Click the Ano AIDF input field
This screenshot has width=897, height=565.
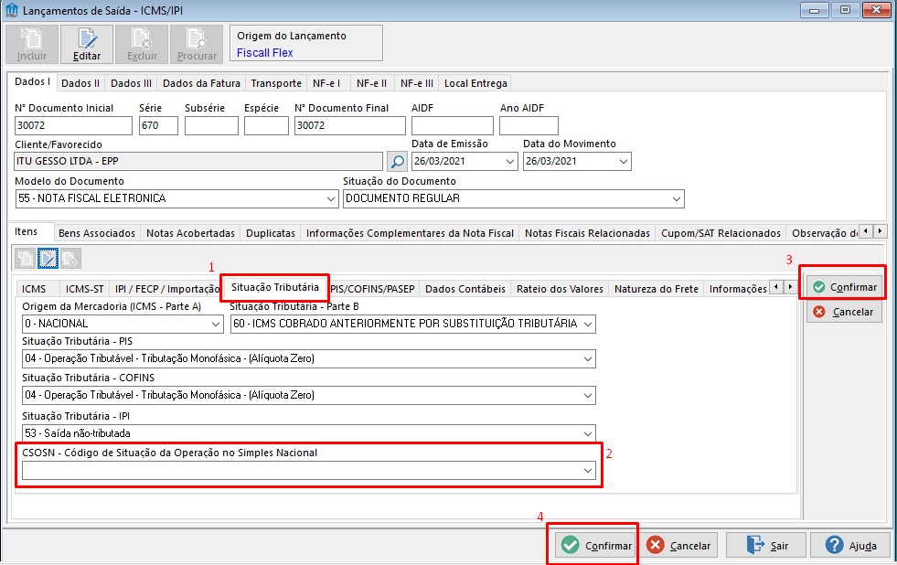(529, 126)
